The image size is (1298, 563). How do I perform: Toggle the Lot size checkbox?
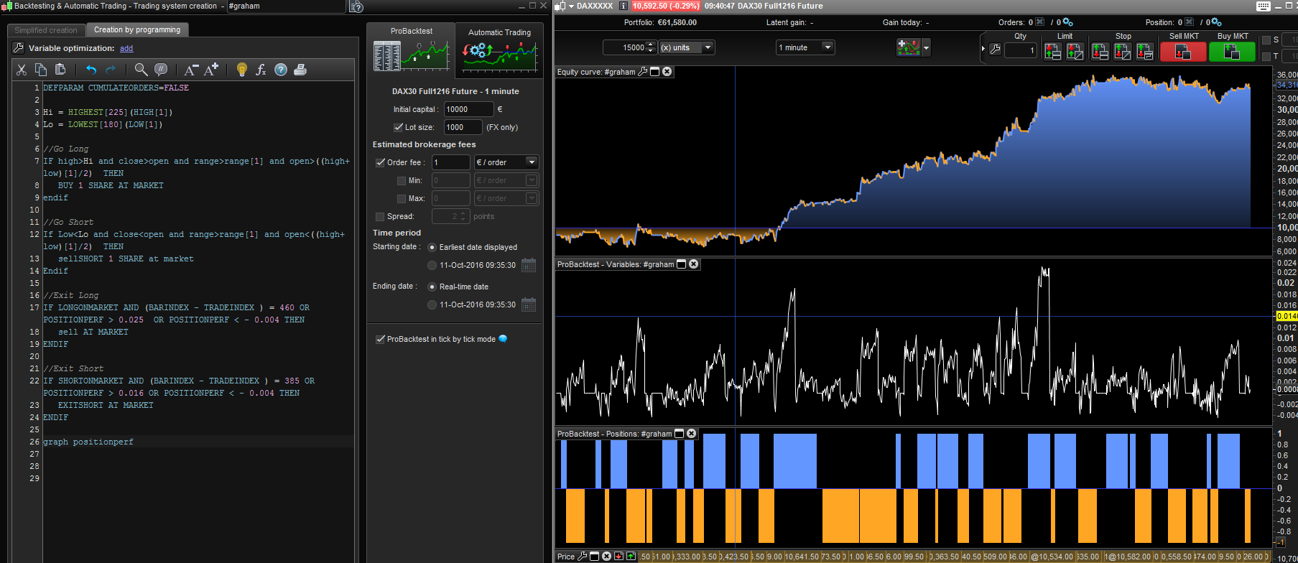coord(399,127)
